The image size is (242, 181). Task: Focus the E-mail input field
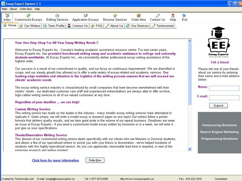tap(224, 97)
